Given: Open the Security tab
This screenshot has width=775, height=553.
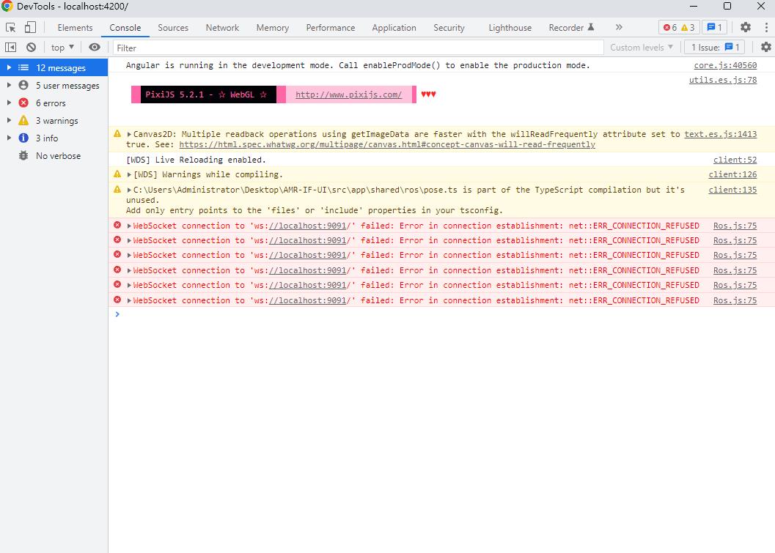Looking at the screenshot, I should pyautogui.click(x=449, y=28).
